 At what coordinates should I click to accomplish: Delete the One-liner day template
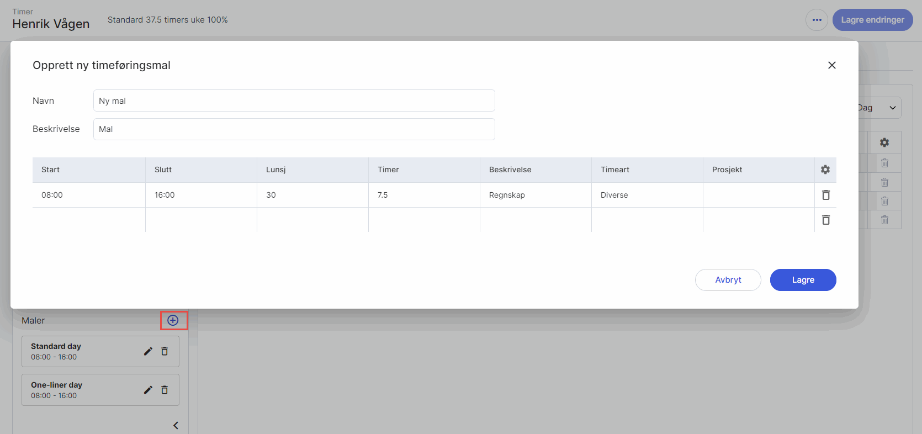pos(165,390)
